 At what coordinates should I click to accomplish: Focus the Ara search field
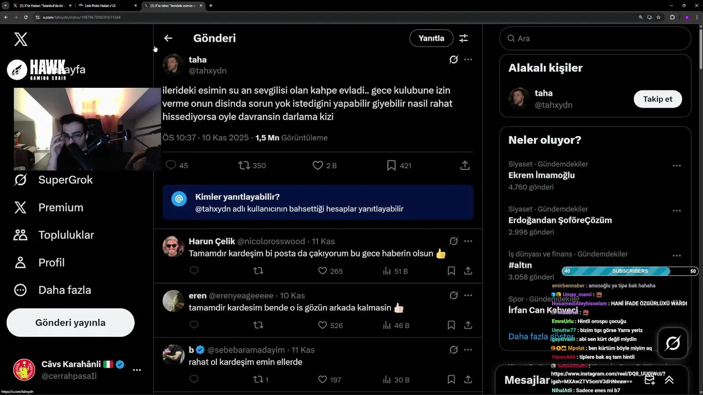(595, 38)
